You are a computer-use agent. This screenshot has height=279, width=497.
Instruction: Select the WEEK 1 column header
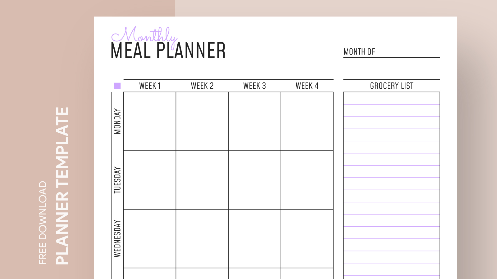[150, 86]
